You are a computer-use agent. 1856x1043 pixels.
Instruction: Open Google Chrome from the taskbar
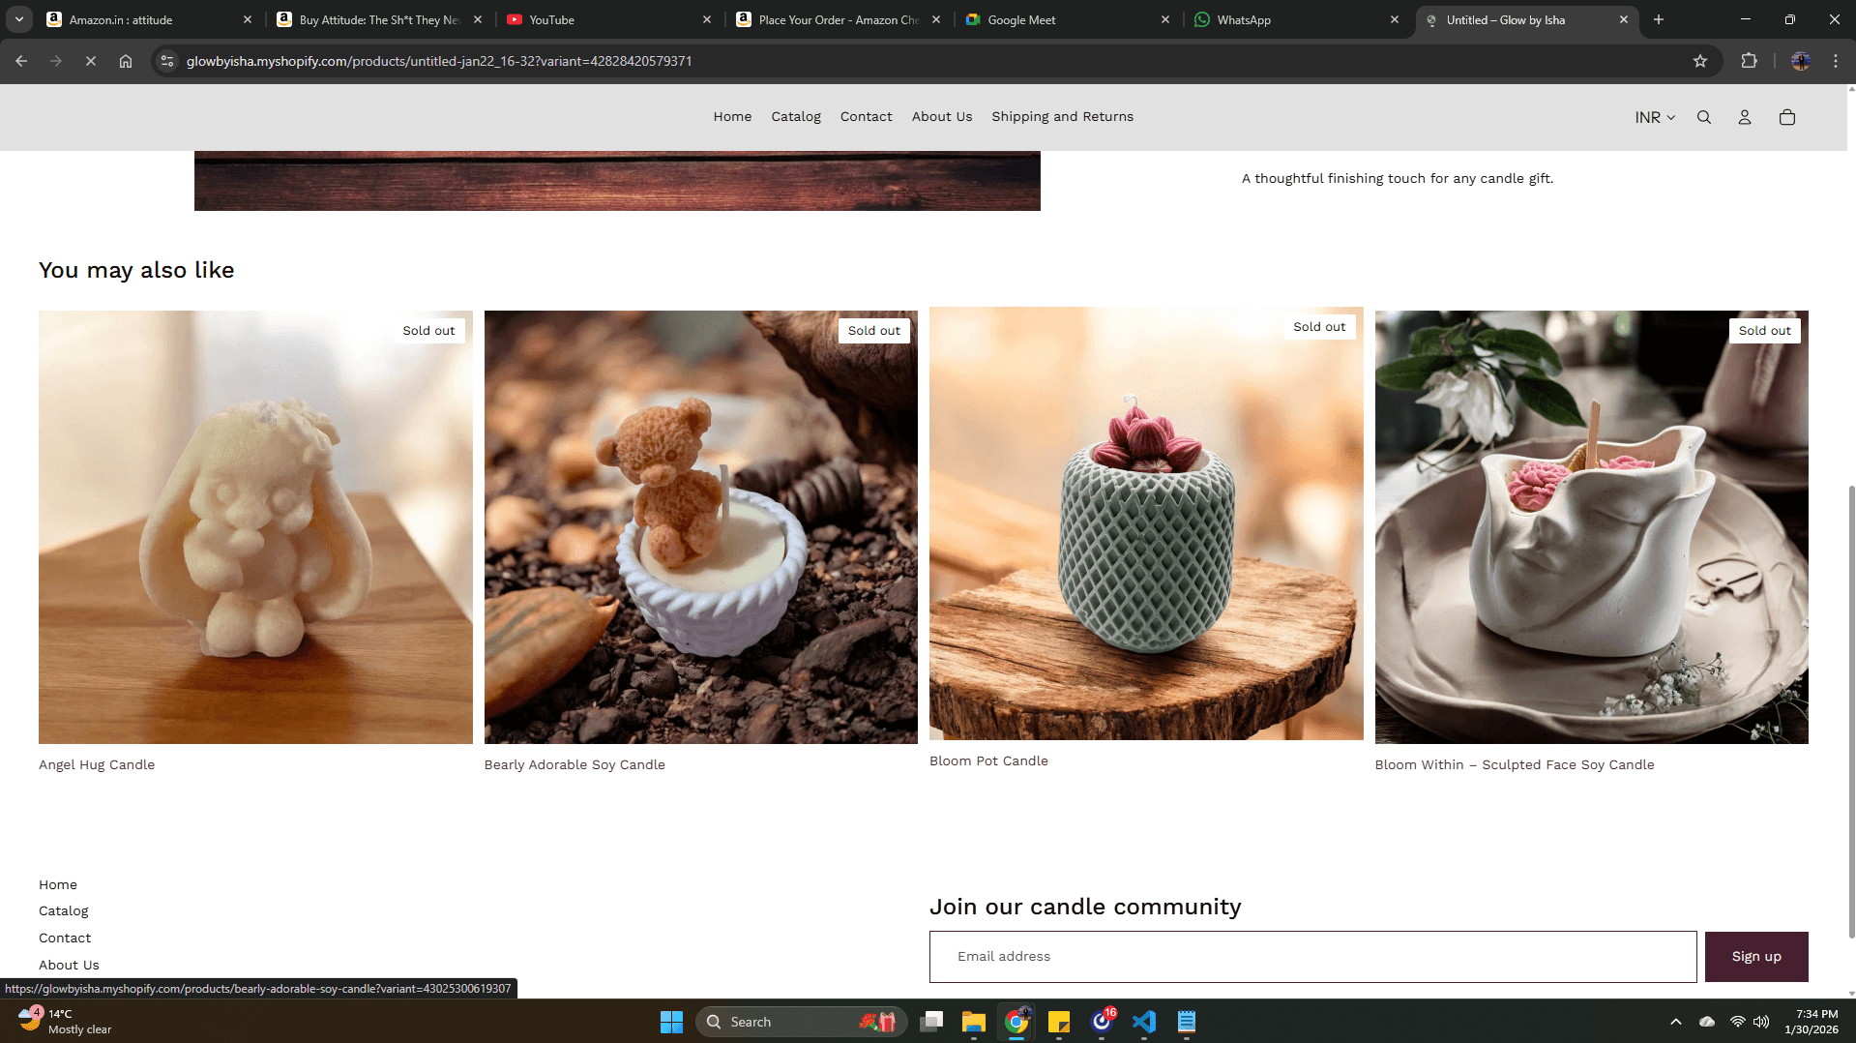coord(1016,1022)
